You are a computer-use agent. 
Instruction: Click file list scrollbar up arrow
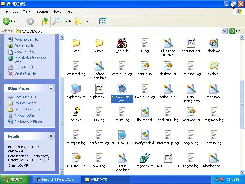(242, 37)
